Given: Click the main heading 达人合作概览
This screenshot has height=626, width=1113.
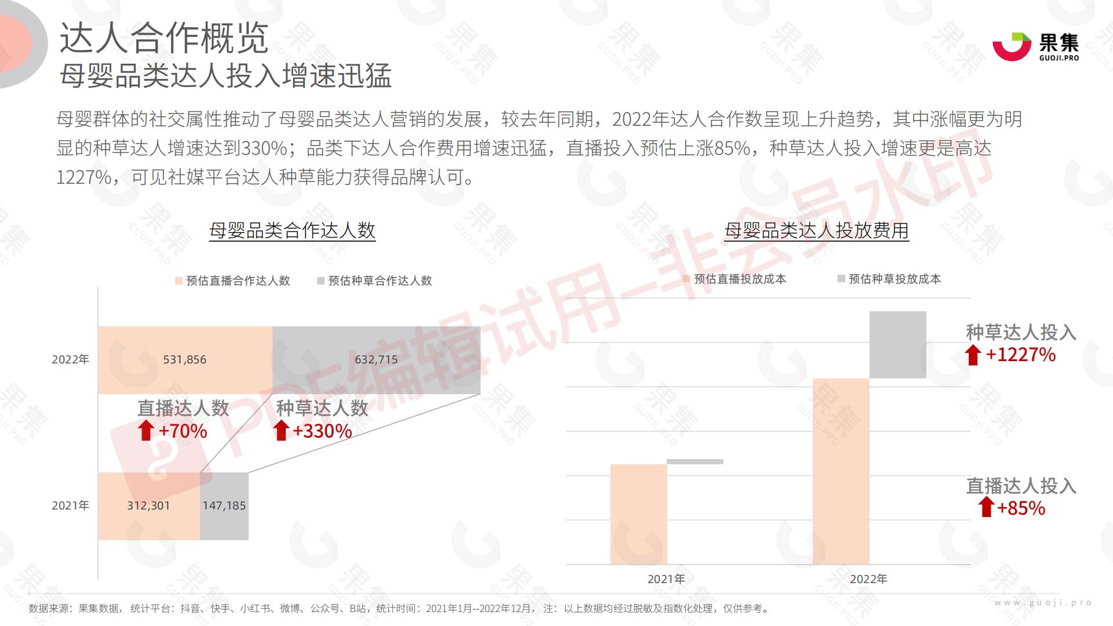Looking at the screenshot, I should tap(164, 38).
